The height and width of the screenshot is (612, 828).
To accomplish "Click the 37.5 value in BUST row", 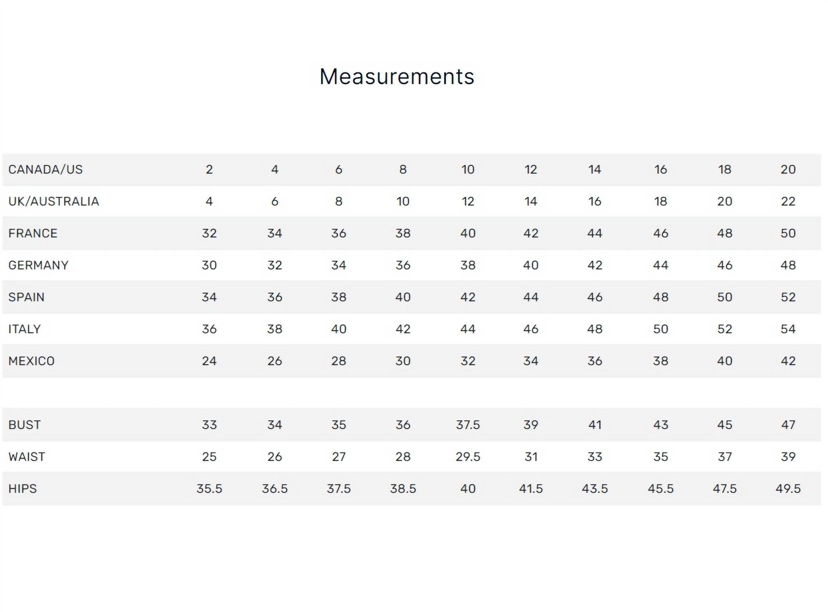I will click(468, 425).
